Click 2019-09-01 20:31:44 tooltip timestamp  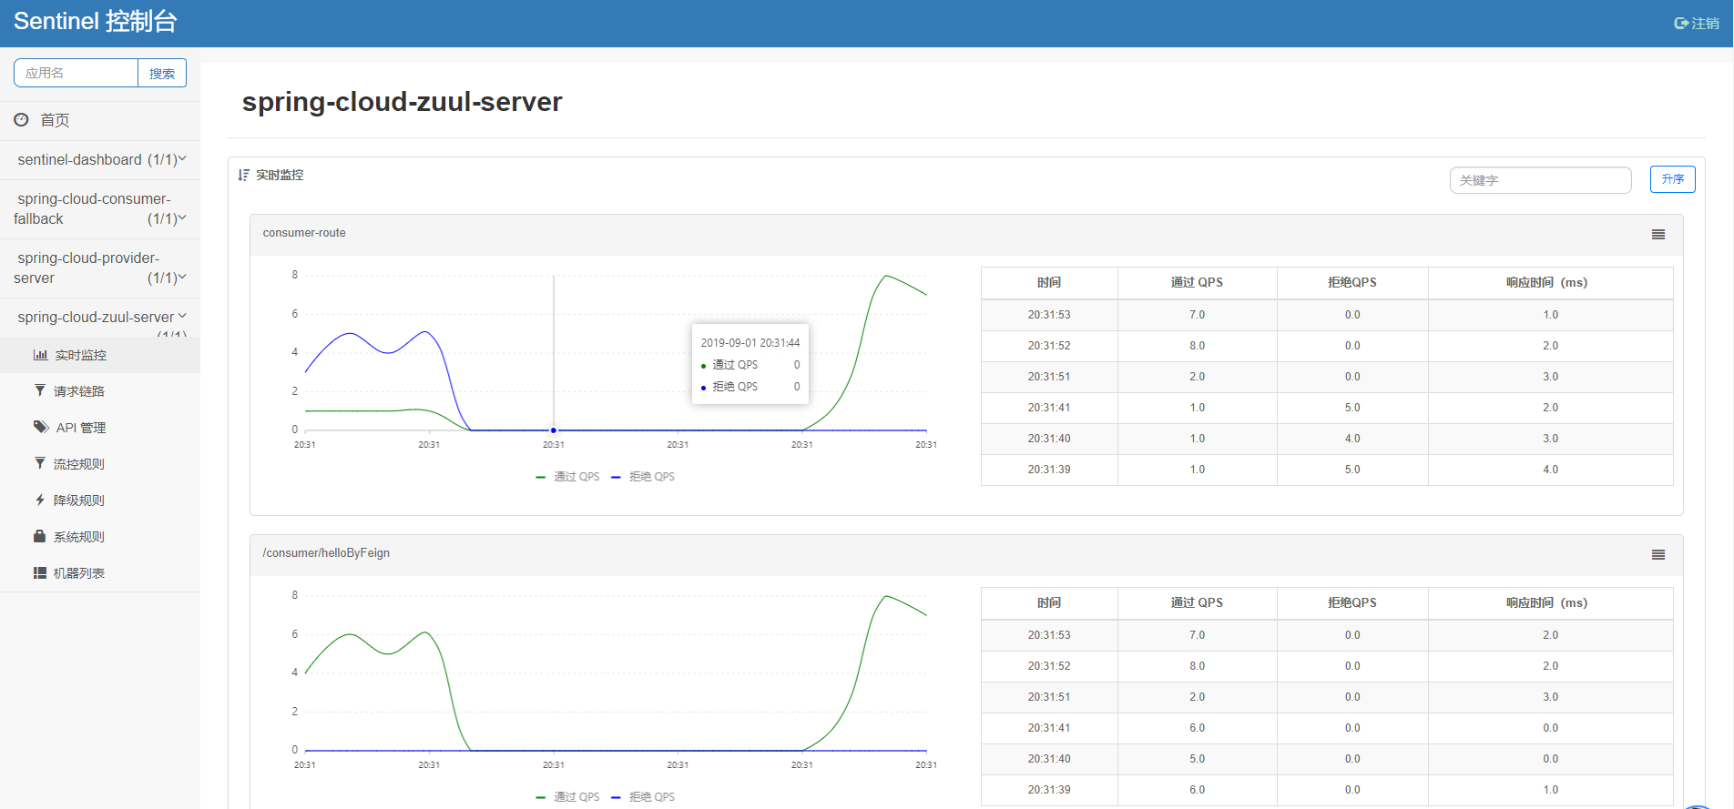pyautogui.click(x=750, y=343)
